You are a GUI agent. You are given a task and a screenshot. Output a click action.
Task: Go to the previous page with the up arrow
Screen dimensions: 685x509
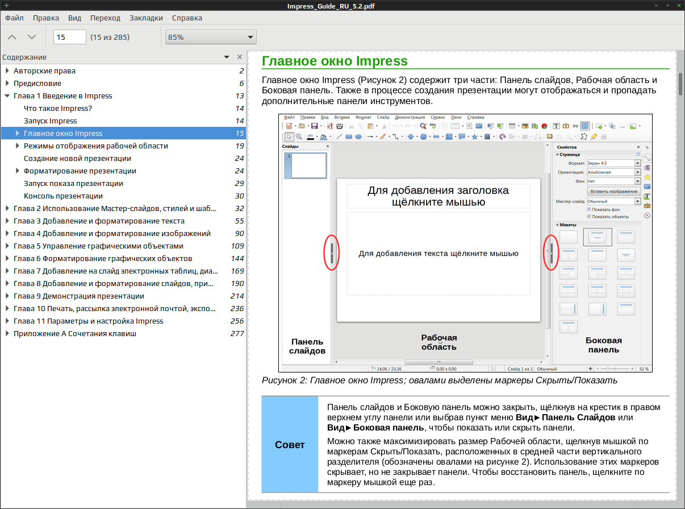click(x=12, y=37)
